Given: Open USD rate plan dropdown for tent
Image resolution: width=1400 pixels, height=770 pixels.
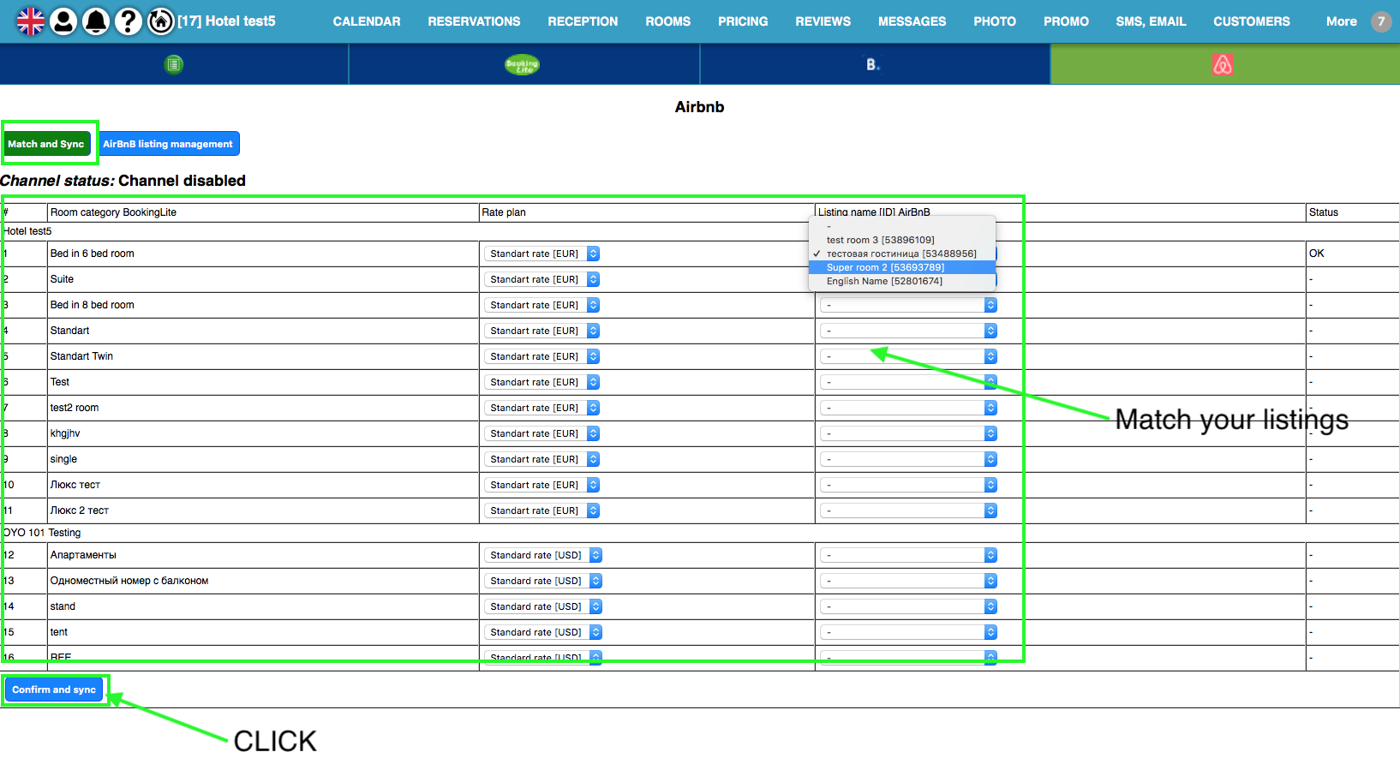Looking at the screenshot, I should [543, 632].
